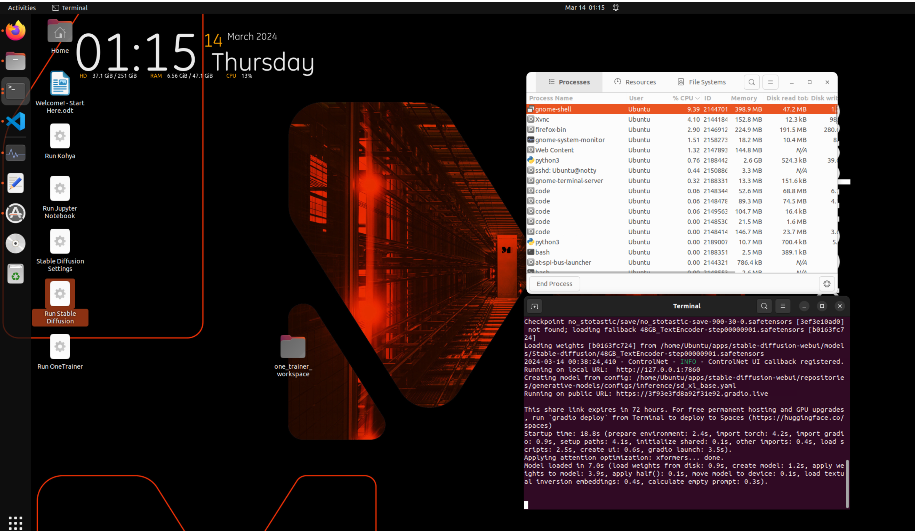Switch to the File Systems tab
This screenshot has height=531, width=915.
pyautogui.click(x=702, y=82)
